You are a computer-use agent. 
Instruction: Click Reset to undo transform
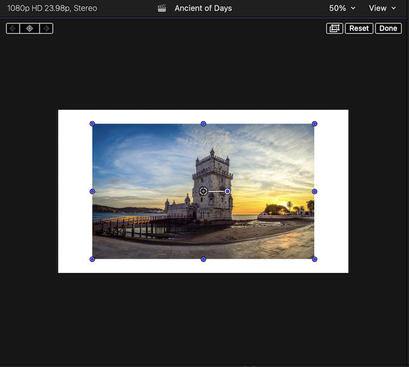pos(359,28)
